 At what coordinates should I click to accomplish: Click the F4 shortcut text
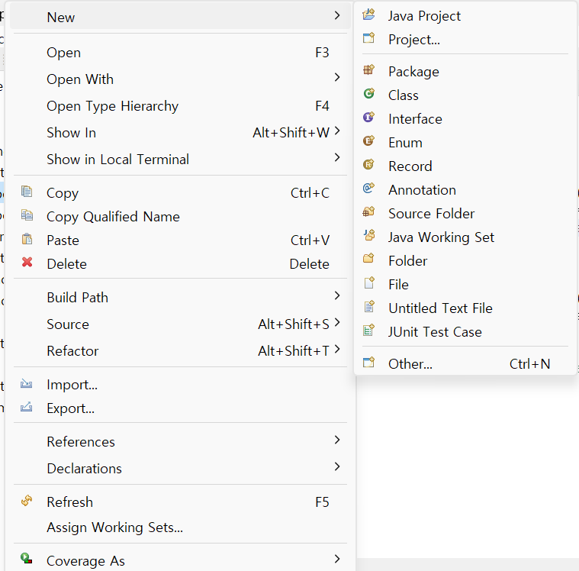pos(322,106)
